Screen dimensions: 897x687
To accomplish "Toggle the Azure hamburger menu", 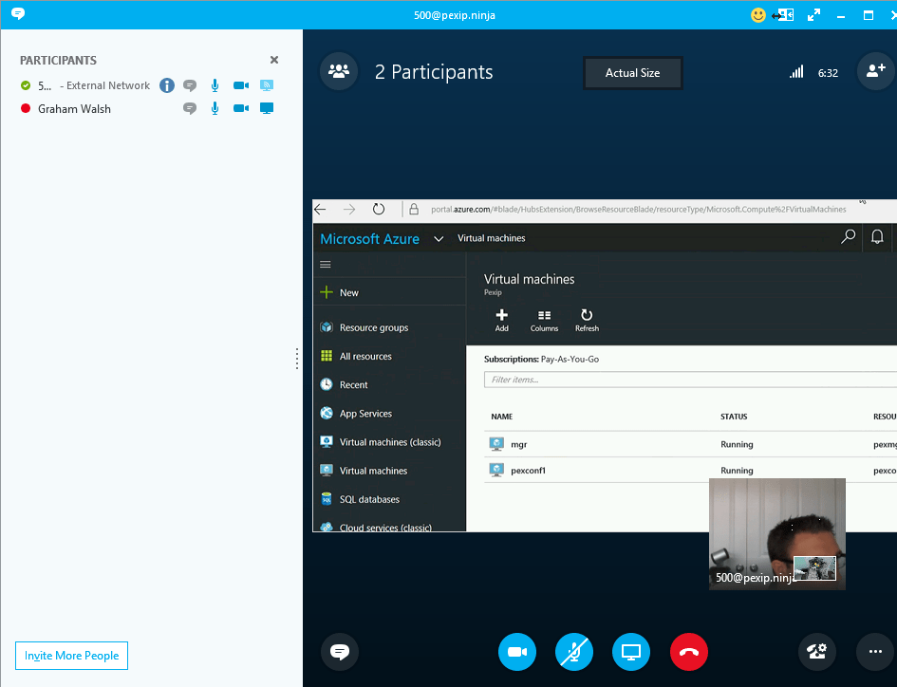I will (326, 265).
